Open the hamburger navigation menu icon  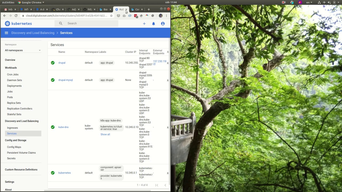pos(6,33)
